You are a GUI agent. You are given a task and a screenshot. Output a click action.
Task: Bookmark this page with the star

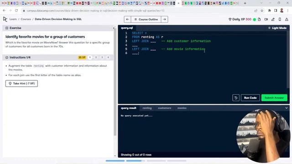pos(262,10)
